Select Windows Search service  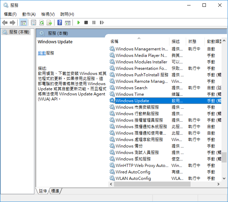(165, 88)
